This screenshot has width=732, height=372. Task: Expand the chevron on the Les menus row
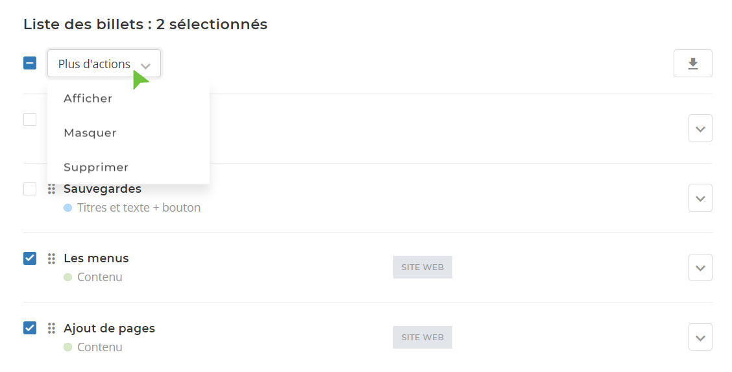coord(700,267)
